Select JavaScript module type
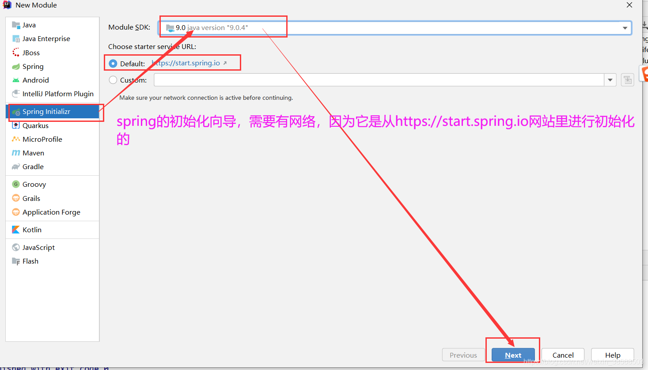Screen dimensions: 648x370 [x=53, y=247]
